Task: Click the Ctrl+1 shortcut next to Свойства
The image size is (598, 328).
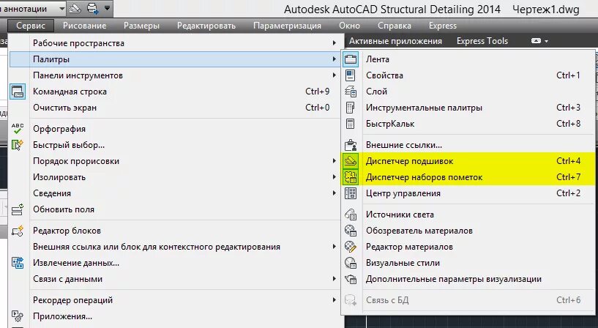Action: [568, 75]
